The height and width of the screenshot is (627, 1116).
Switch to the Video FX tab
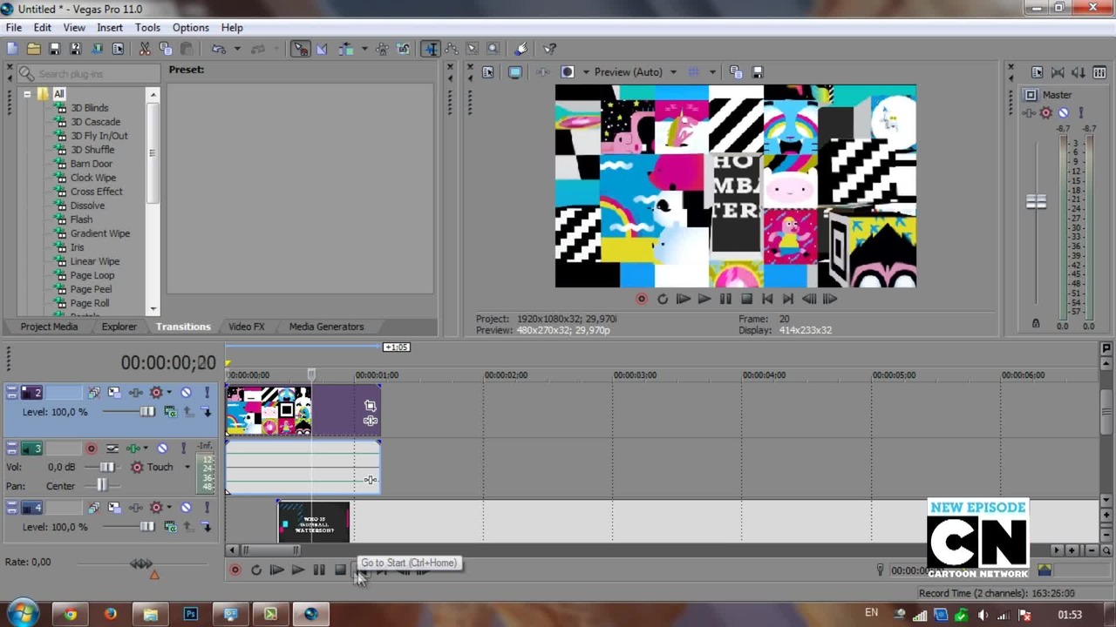coord(246,327)
